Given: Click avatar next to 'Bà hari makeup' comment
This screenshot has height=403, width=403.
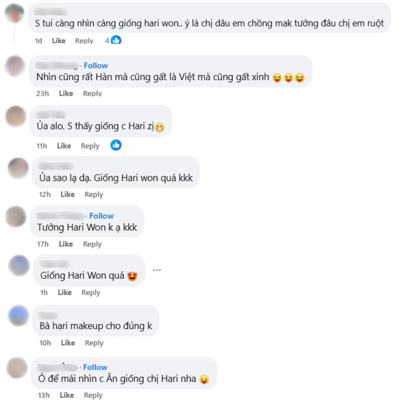Looking at the screenshot, I should point(19,315).
